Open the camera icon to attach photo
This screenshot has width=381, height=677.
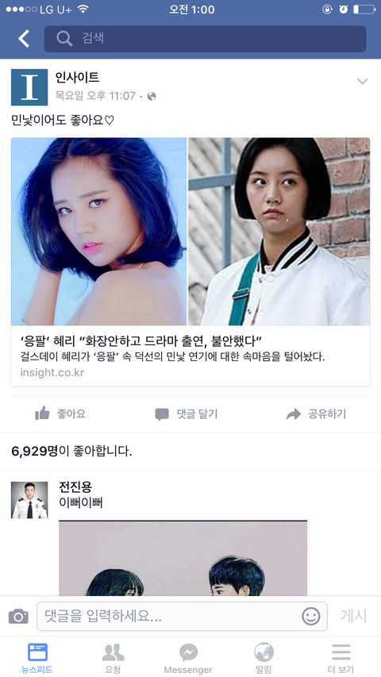point(18,616)
